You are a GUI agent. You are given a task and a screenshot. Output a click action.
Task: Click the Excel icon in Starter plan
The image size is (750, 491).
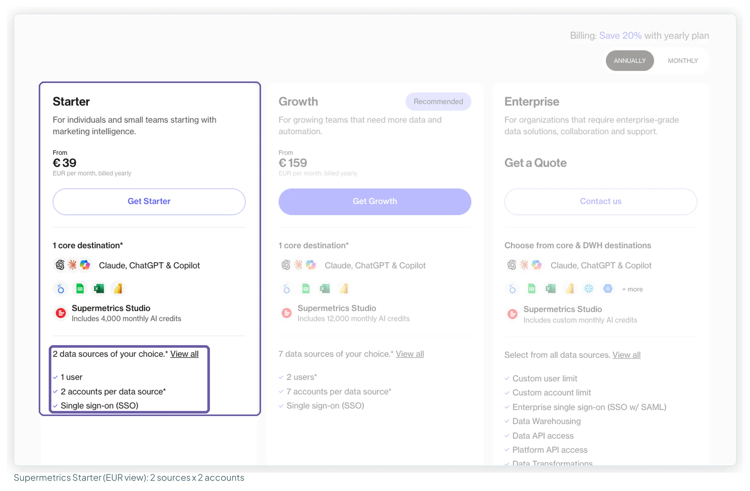click(99, 289)
